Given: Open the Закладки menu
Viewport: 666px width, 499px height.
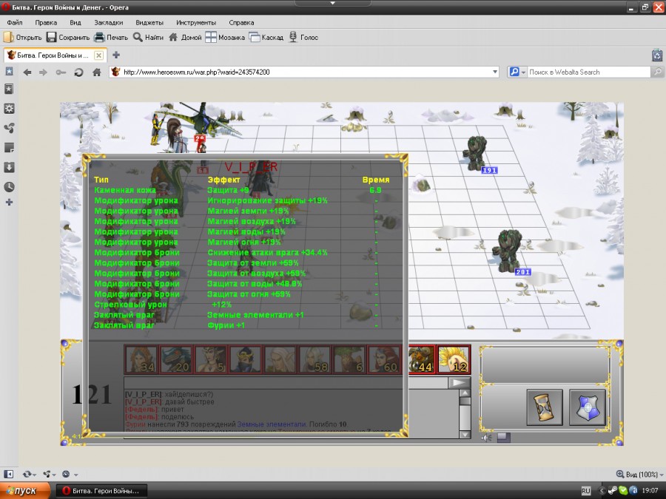Looking at the screenshot, I should tap(108, 22).
